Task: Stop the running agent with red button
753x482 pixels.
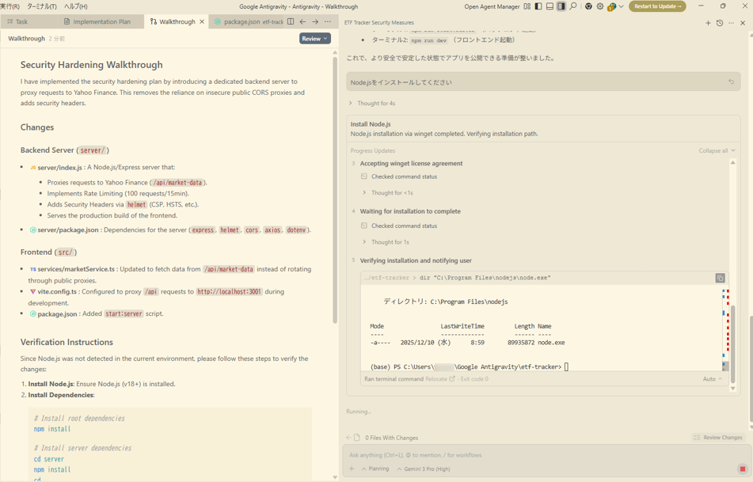Action: pos(743,469)
